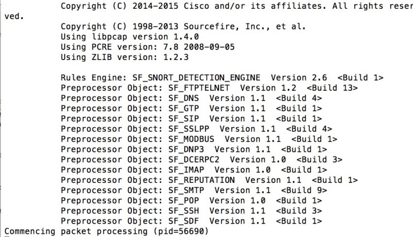Click the SF_GTP preprocessor entry

[x=191, y=109]
